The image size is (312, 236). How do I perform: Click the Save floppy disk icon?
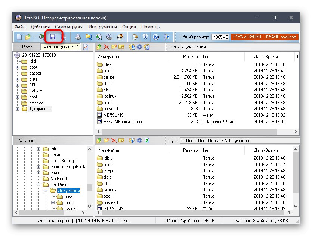tap(53, 37)
